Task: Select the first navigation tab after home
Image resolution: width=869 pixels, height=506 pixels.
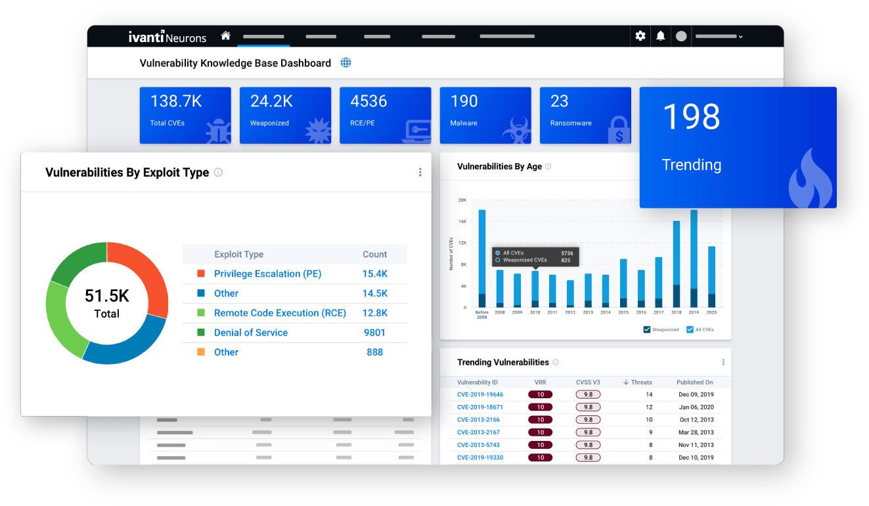Action: pos(263,37)
